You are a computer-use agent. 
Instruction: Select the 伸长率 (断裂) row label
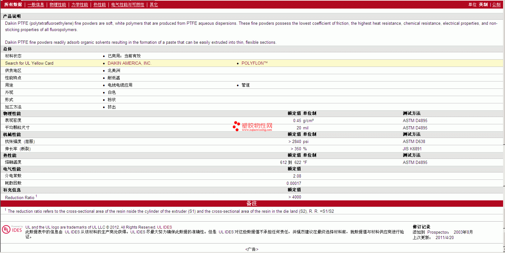click(x=18, y=149)
